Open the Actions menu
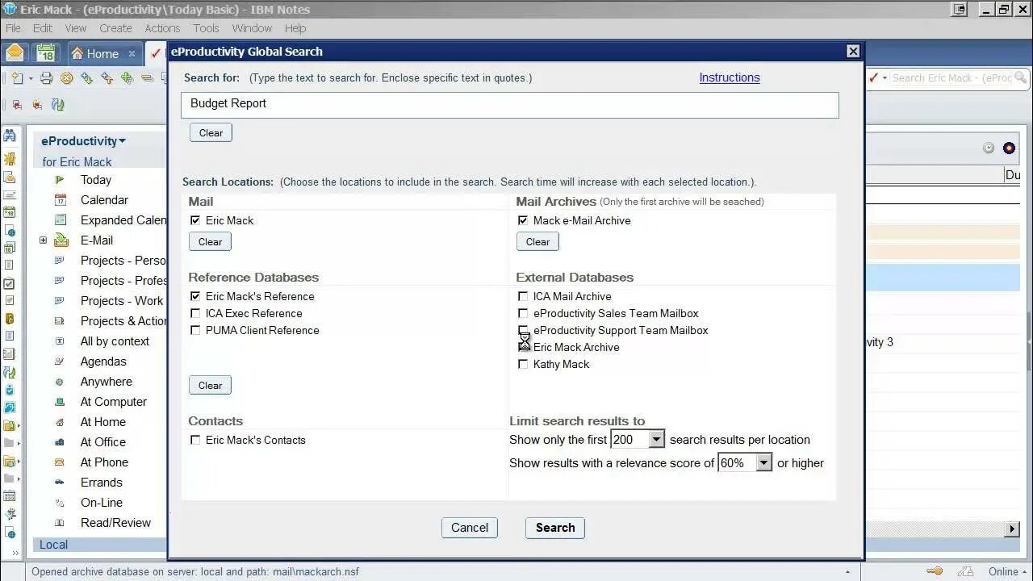The width and height of the screenshot is (1033, 581). click(x=162, y=28)
